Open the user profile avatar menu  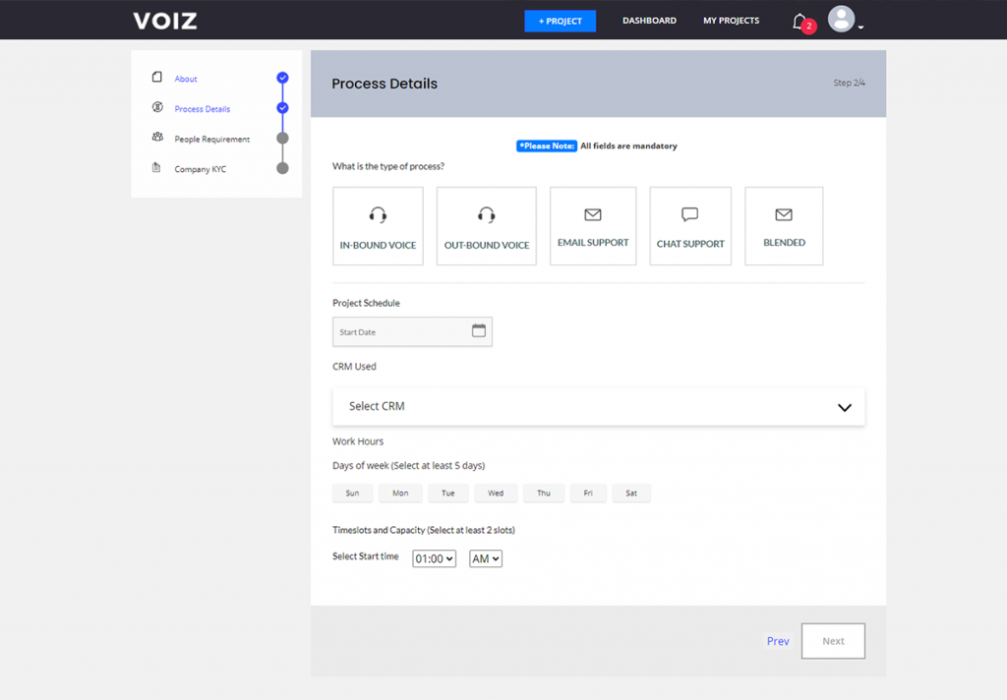point(841,19)
